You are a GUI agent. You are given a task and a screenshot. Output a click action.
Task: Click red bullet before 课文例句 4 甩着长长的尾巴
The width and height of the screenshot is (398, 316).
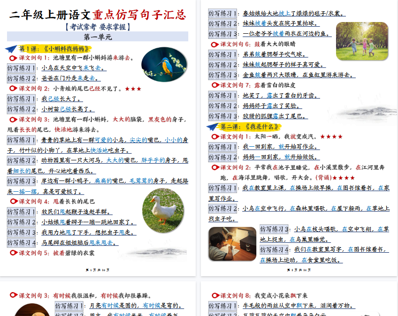14,202
